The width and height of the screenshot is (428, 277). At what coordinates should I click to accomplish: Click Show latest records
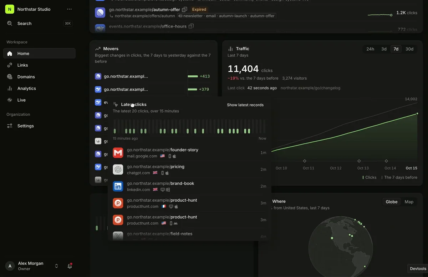click(x=245, y=105)
